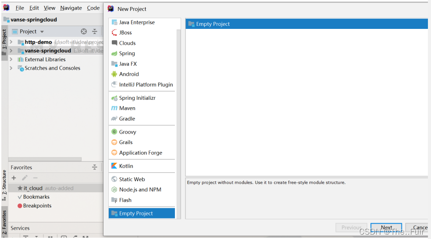
Task: Expand the vanse-springcloud tree node
Action: tap(11, 50)
